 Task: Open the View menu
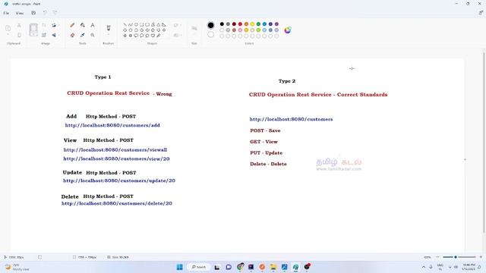(x=20, y=14)
